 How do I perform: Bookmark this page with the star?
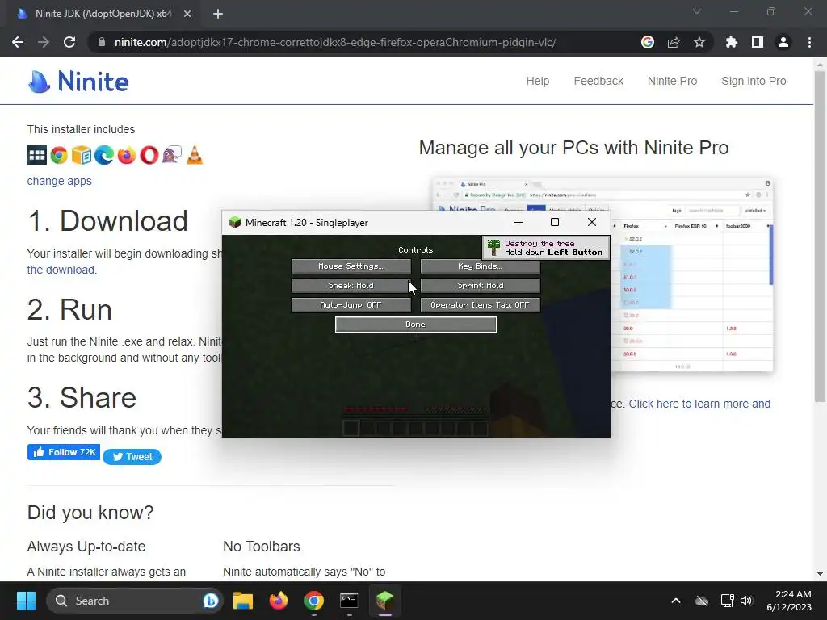[x=699, y=42]
